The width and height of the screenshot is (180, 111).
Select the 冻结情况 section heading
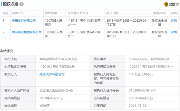pos(6,51)
